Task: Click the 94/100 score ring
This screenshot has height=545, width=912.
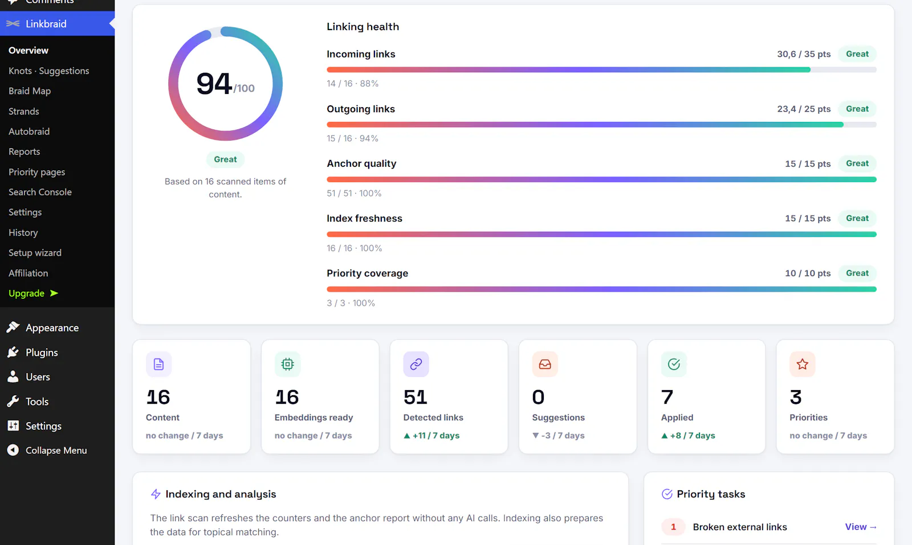Action: tap(225, 84)
